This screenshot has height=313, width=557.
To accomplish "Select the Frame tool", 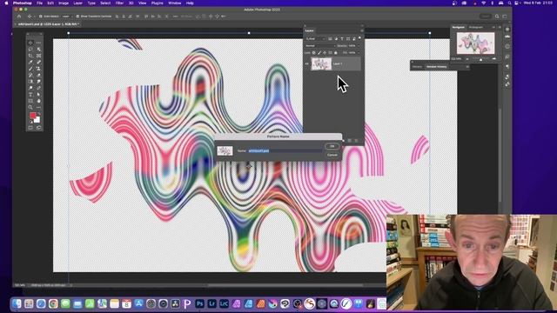I will click(38, 56).
